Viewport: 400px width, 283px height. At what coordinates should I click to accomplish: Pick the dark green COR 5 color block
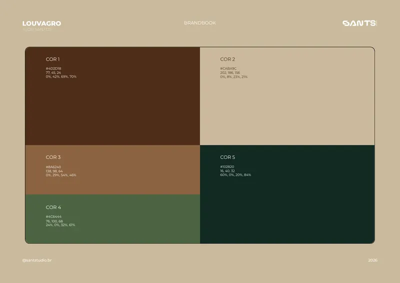pyautogui.click(x=287, y=194)
